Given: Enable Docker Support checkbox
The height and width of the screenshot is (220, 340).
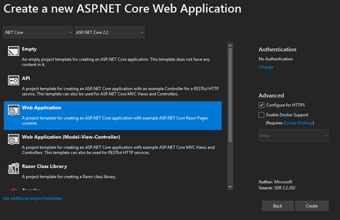Looking at the screenshot, I should pyautogui.click(x=261, y=115).
